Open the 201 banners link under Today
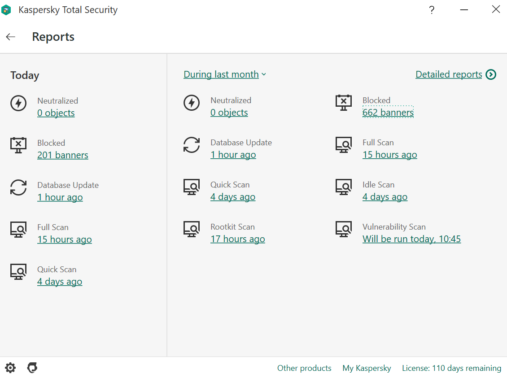 63,155
